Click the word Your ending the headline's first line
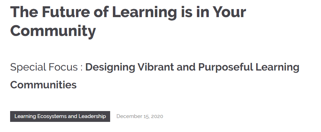 [229, 12]
